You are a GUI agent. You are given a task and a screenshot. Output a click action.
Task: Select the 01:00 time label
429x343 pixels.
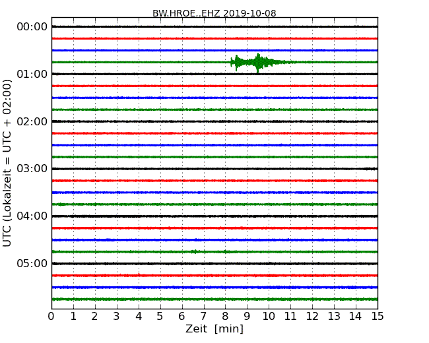(x=32, y=74)
